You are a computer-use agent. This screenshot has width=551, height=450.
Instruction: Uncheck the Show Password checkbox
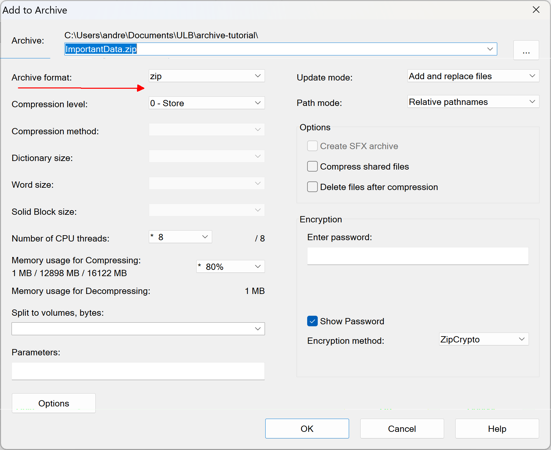(312, 321)
